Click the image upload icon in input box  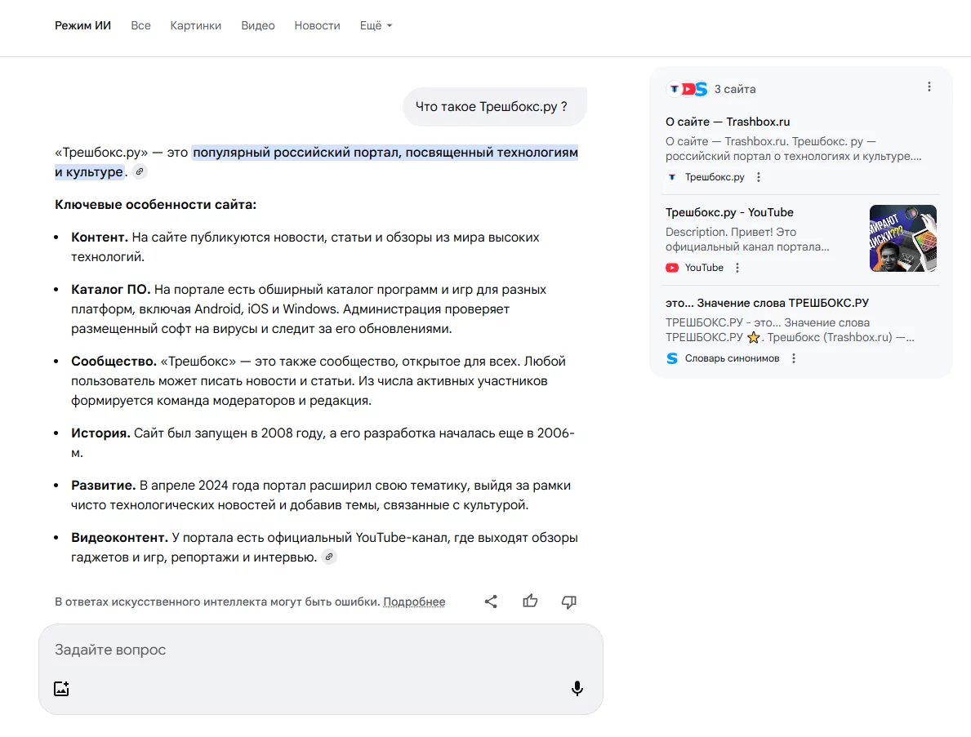click(61, 688)
